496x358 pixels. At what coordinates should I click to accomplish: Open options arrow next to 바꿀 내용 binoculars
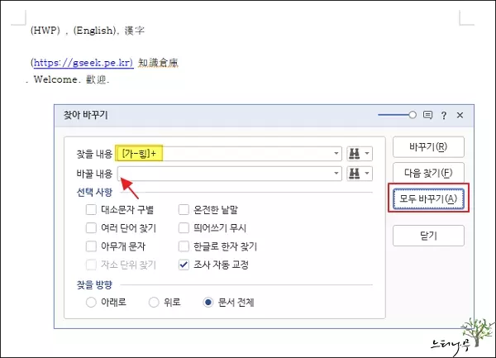click(x=367, y=174)
